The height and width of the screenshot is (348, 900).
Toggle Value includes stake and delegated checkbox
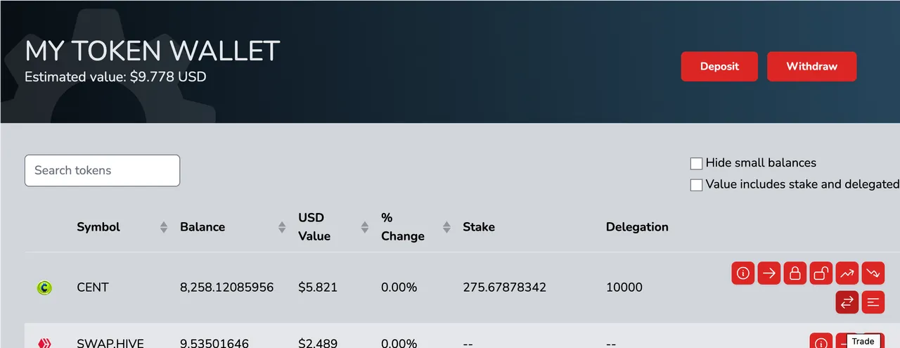(x=696, y=185)
